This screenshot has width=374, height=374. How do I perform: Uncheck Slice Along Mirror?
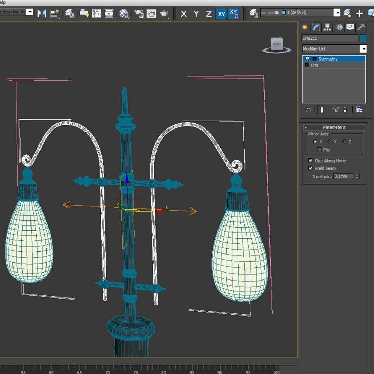pyautogui.click(x=311, y=161)
